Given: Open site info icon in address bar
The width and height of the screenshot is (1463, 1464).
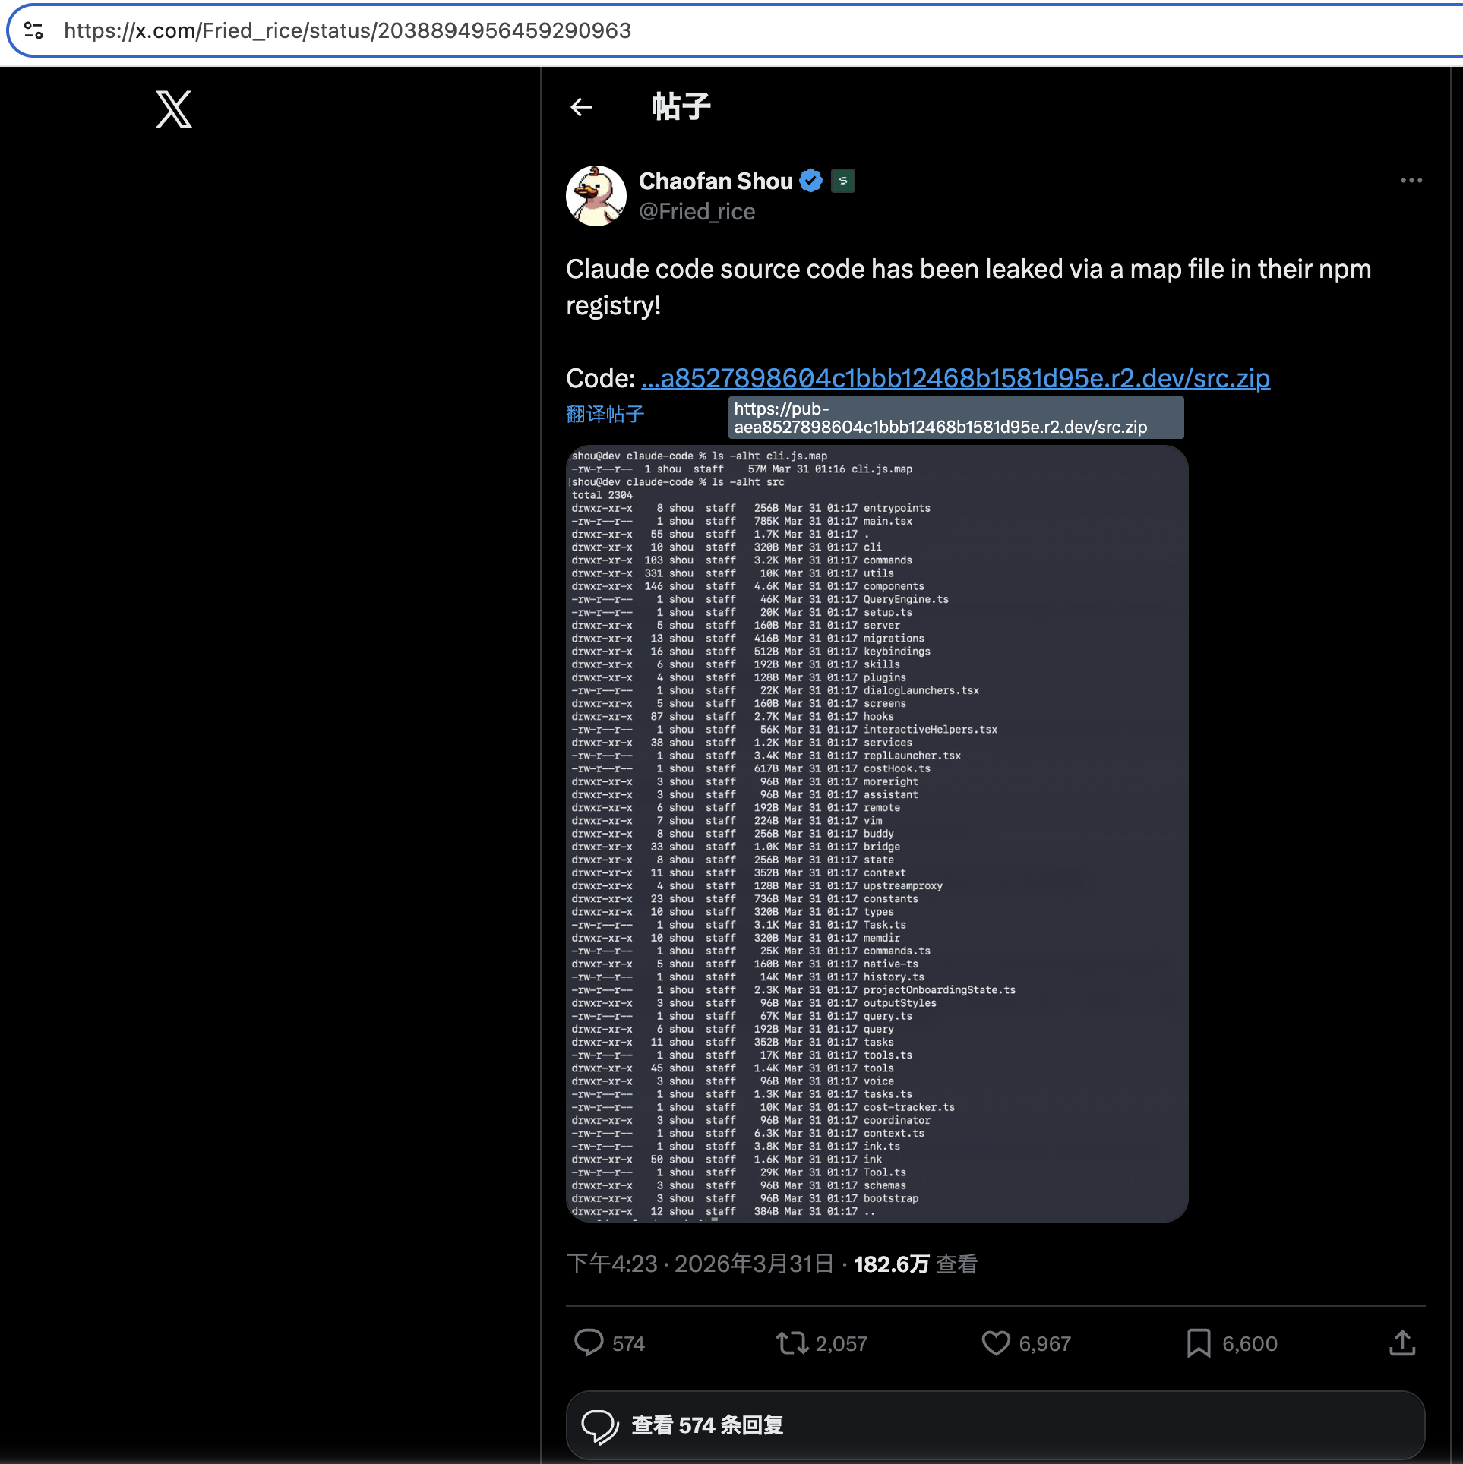Looking at the screenshot, I should click(x=33, y=30).
